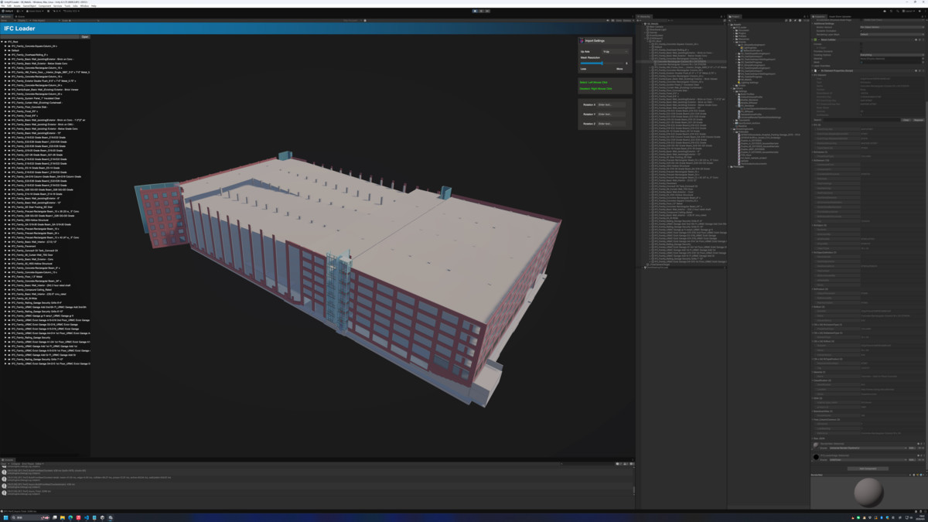
Task: Toggle the Convex checkbox in Mesh Collider
Action: click(x=862, y=43)
